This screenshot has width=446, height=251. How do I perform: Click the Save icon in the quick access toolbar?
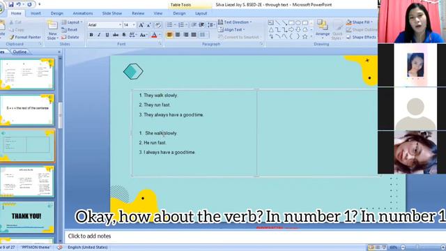click(11, 4)
